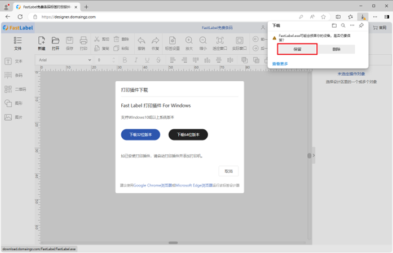Click the 下载32位版本 download button
The height and width of the screenshot is (253, 393).
coord(140,134)
